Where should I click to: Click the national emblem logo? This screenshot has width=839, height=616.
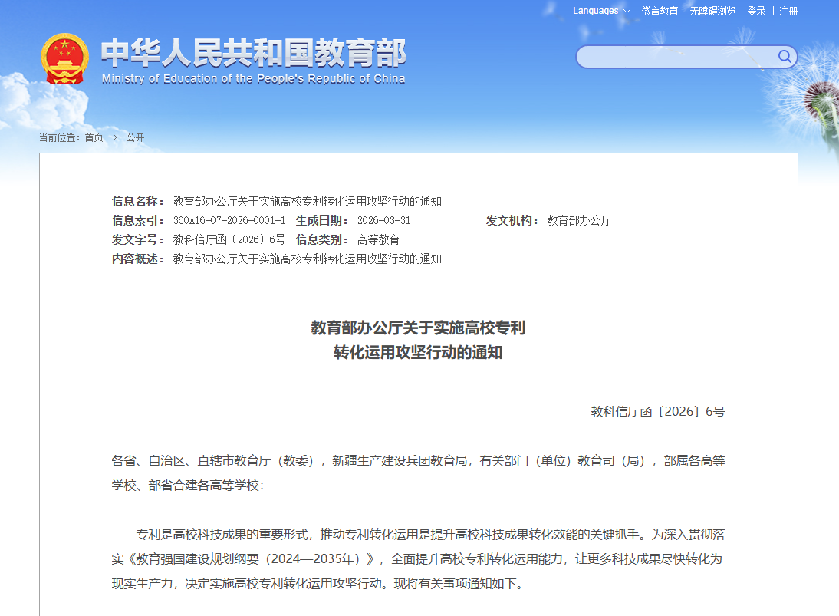click(64, 59)
